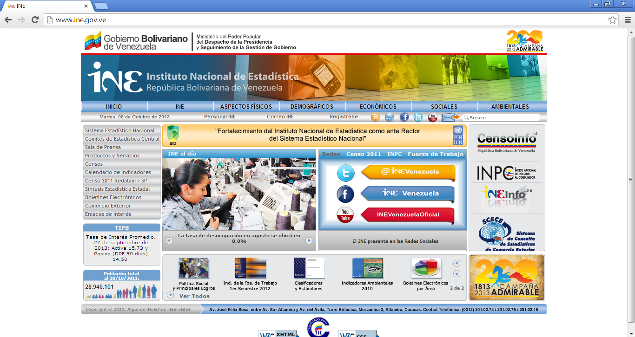The width and height of the screenshot is (635, 337).
Task: Open the AMBIENTALES menu
Action: 510,107
